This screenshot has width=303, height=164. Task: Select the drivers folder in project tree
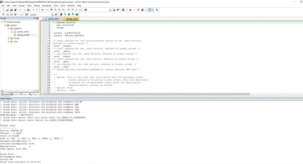(17, 38)
